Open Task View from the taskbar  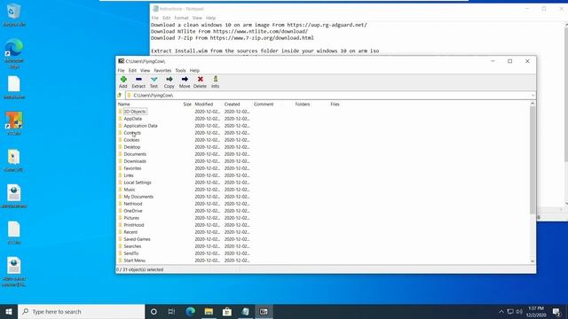click(171, 311)
